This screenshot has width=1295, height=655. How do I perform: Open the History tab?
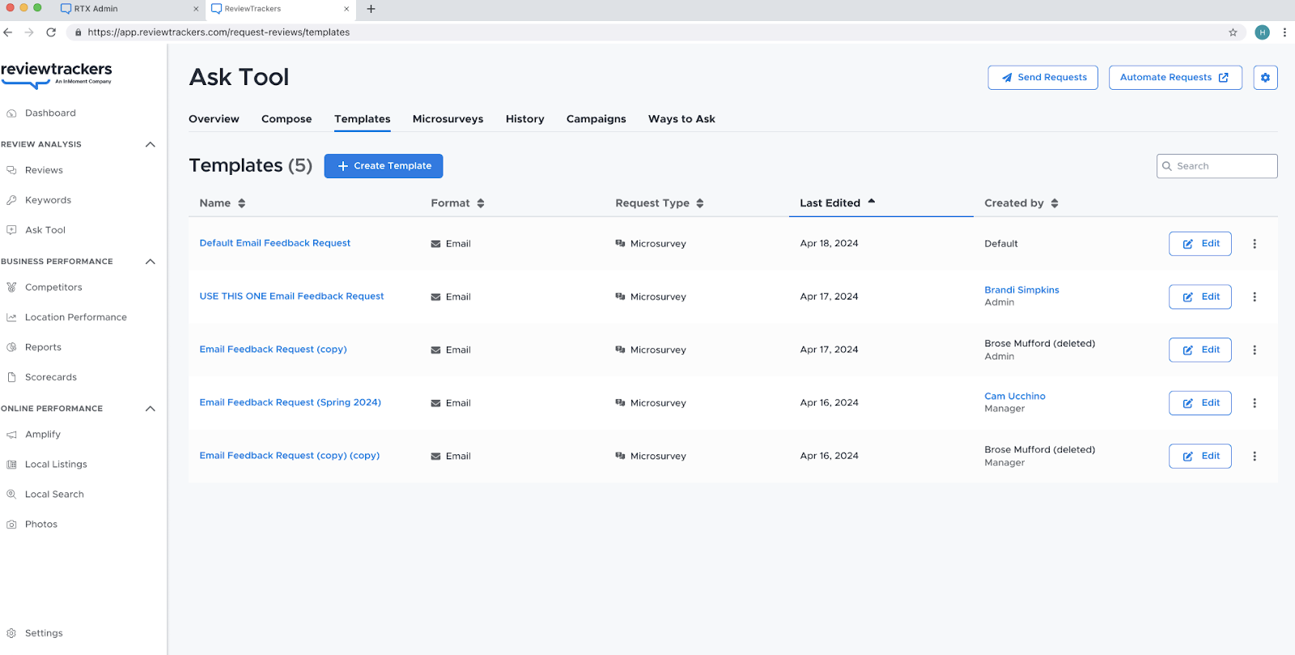point(524,119)
